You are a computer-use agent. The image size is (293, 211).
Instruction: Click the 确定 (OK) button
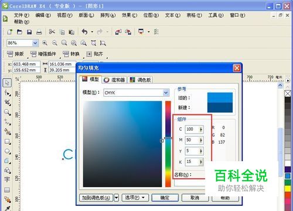coord(165,198)
